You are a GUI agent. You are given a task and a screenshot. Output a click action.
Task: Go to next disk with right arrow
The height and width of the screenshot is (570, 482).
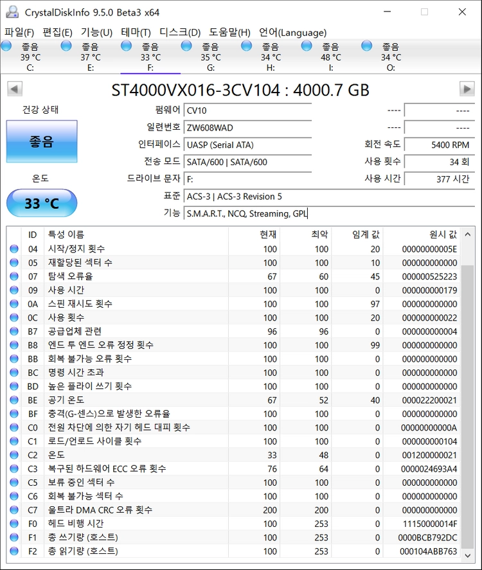click(467, 89)
